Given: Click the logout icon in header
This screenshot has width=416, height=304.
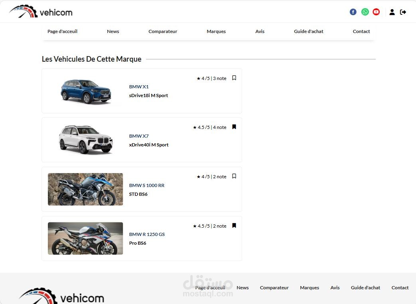Looking at the screenshot, I should click(403, 12).
